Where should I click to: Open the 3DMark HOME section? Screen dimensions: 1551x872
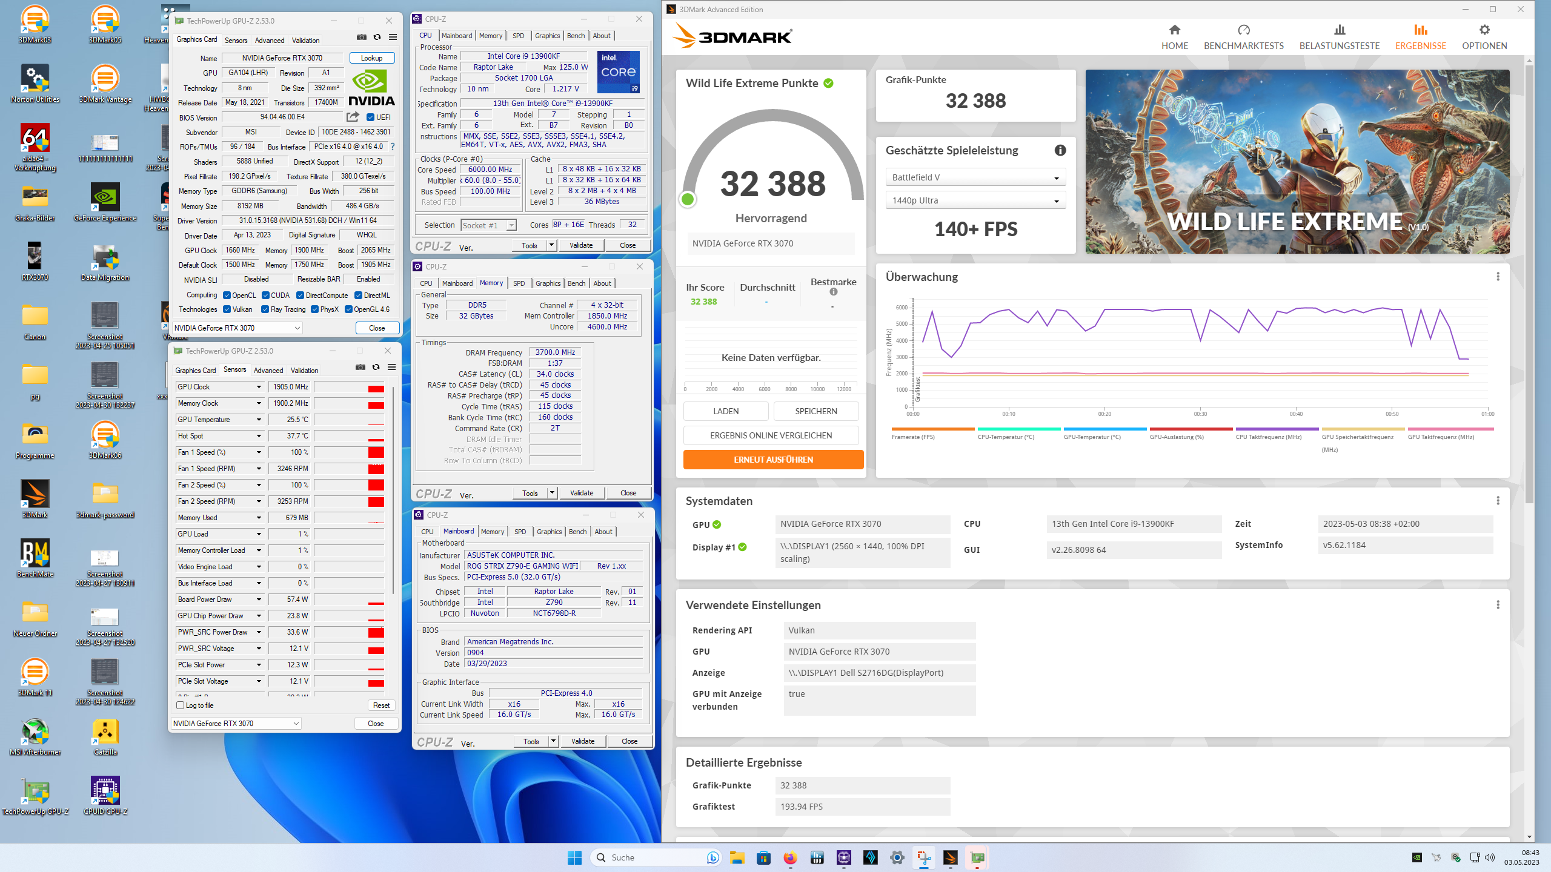[x=1174, y=37]
